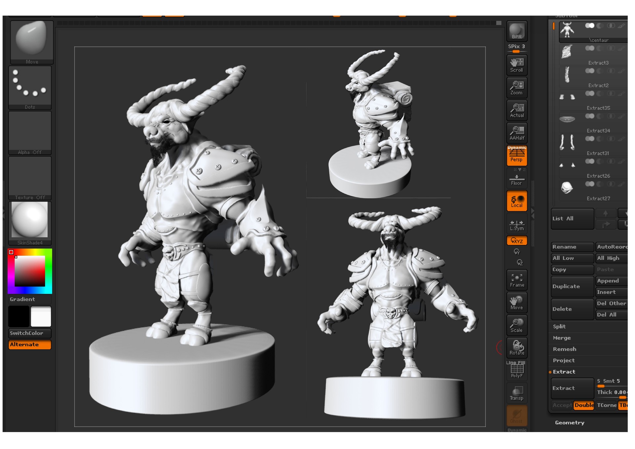
Task: Toggle Dynamic Persp perspective mode
Action: click(x=516, y=155)
